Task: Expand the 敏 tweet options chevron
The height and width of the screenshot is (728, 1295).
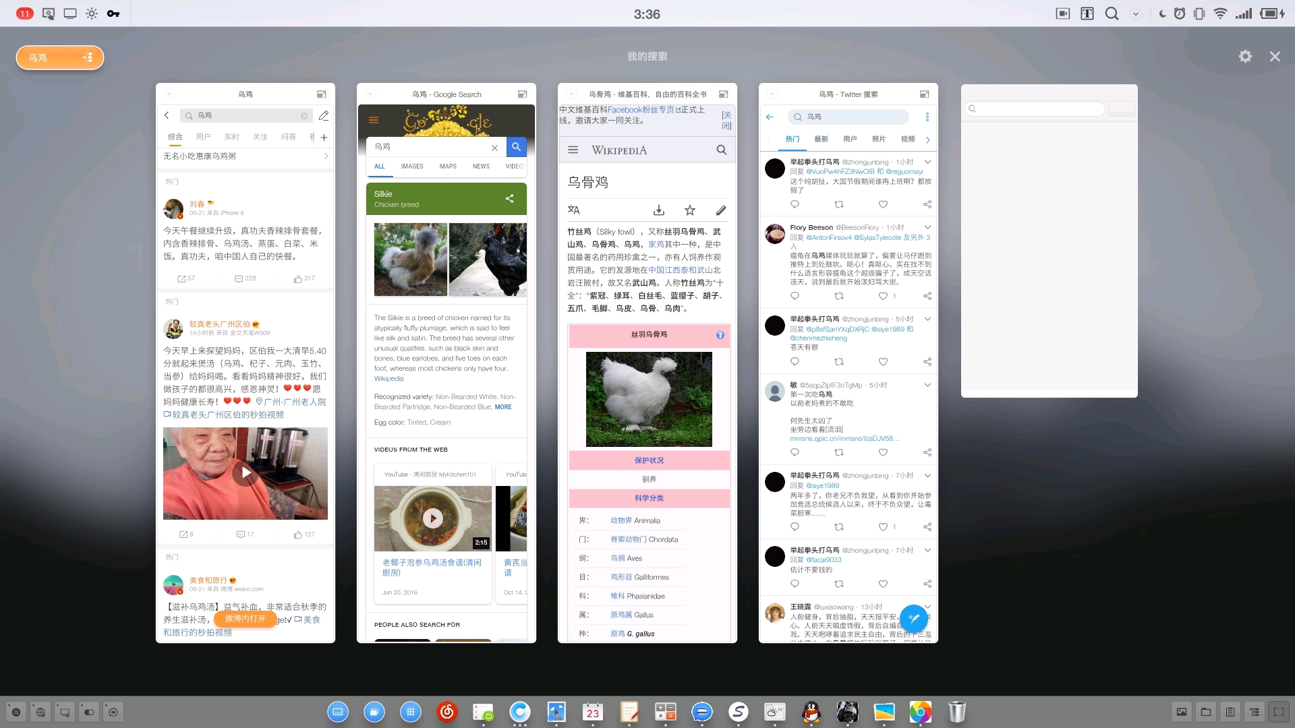Action: coord(927,386)
